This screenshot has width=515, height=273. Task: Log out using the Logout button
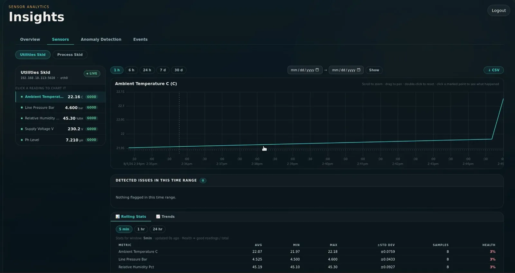[499, 11]
